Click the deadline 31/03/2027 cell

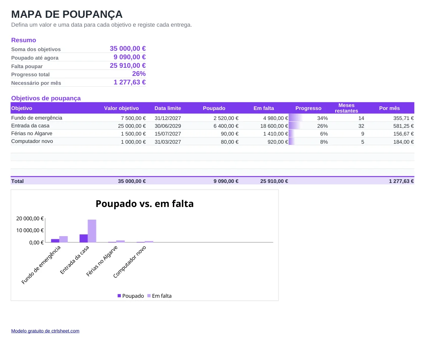point(168,142)
